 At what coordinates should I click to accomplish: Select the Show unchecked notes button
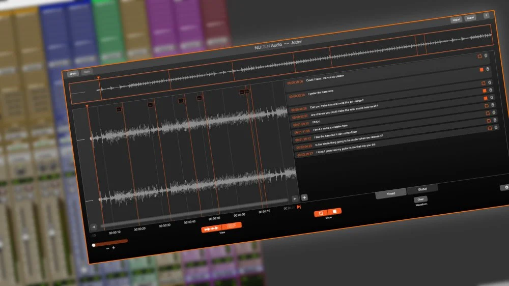321,213
